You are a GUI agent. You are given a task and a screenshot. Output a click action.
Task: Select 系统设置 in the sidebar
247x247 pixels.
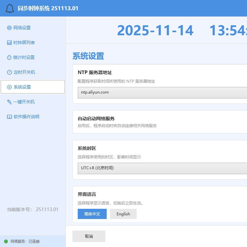pos(33,87)
